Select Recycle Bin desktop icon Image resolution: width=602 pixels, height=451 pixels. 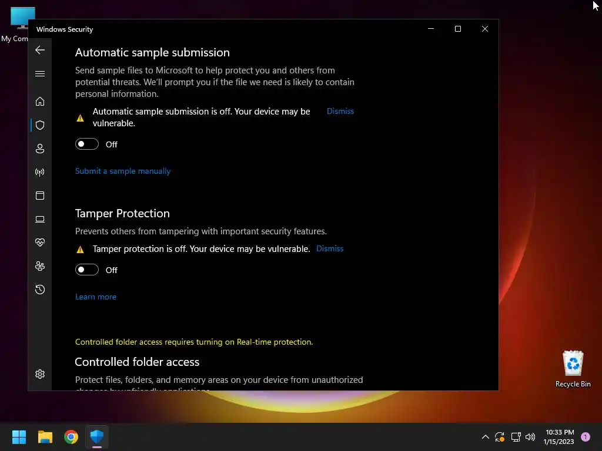tap(573, 369)
